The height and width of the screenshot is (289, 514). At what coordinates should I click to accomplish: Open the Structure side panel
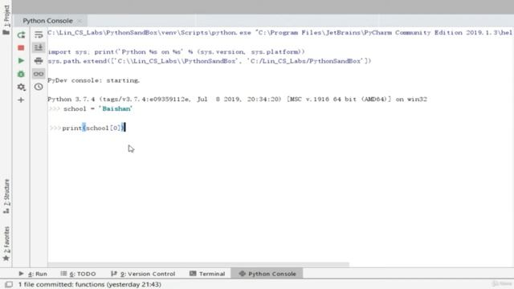[6, 197]
